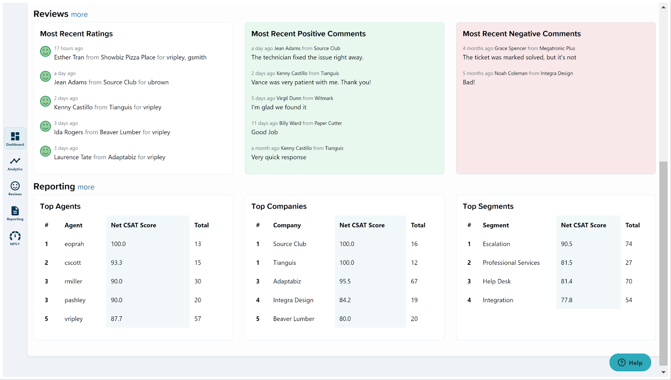Click smiley face beside Esther Tran rating

tap(45, 52)
